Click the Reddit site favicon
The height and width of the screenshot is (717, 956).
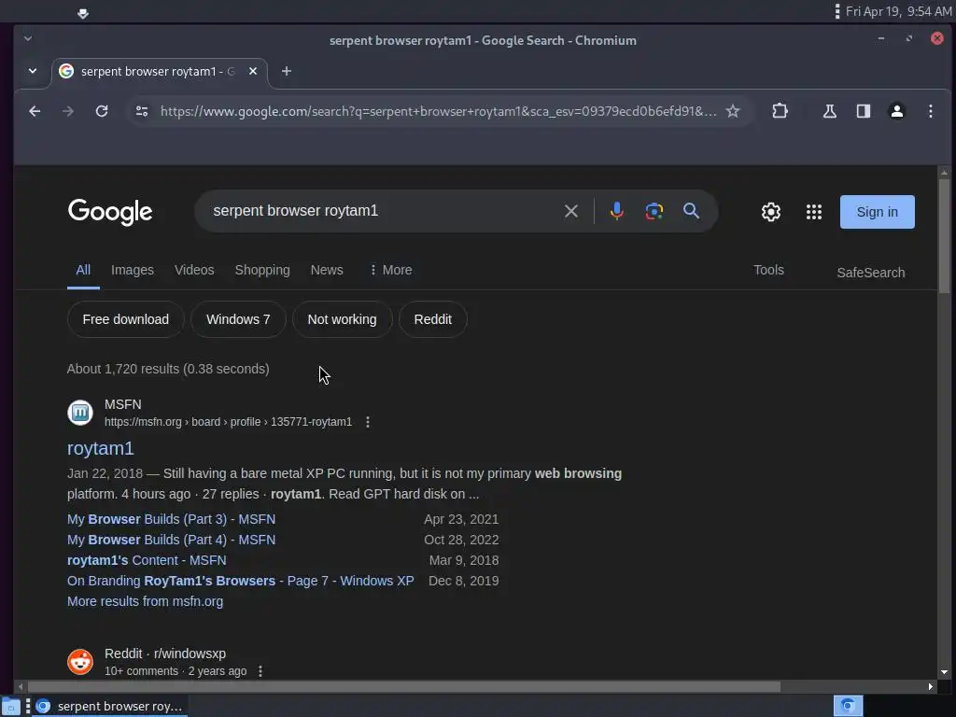[x=80, y=662]
